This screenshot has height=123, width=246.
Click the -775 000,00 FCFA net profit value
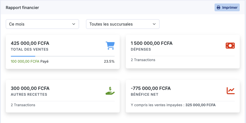(151, 88)
